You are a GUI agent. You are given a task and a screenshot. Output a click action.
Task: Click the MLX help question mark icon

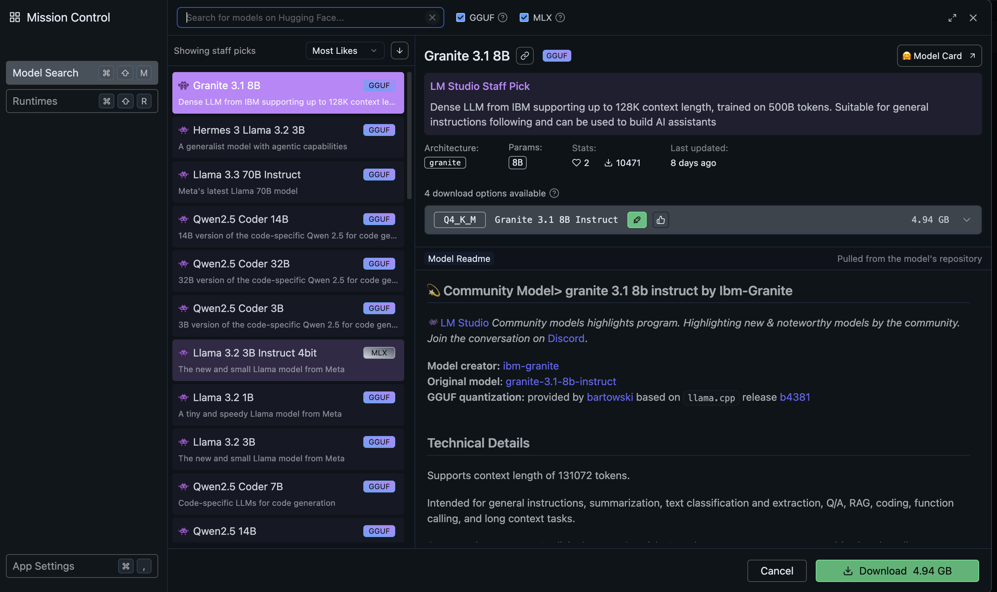pyautogui.click(x=560, y=17)
